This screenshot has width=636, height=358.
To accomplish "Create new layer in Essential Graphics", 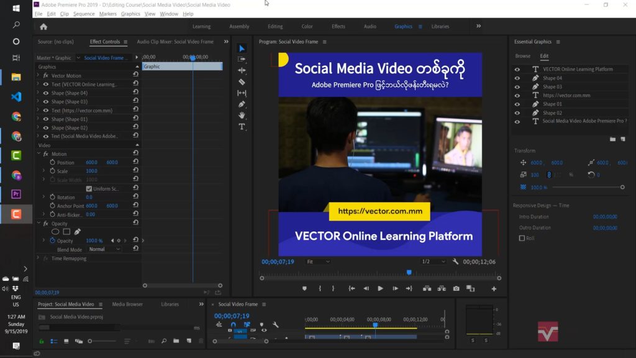I will click(623, 139).
